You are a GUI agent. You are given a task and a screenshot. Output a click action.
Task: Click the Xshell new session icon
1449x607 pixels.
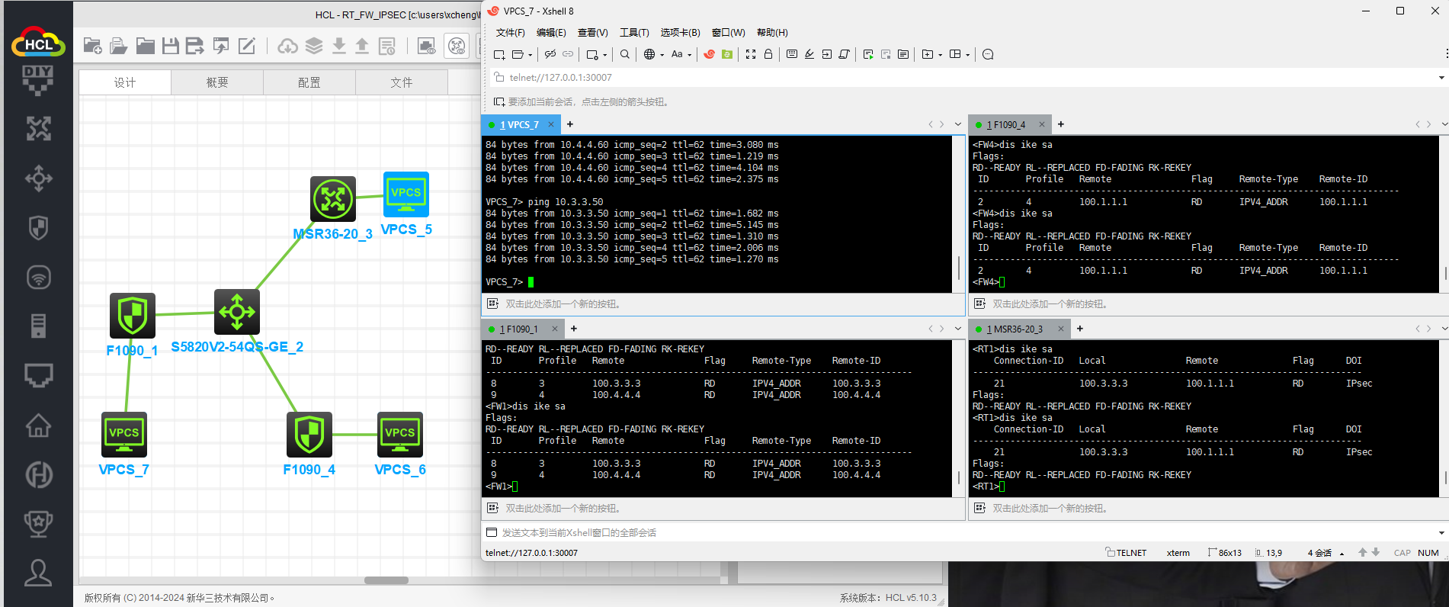click(x=499, y=54)
